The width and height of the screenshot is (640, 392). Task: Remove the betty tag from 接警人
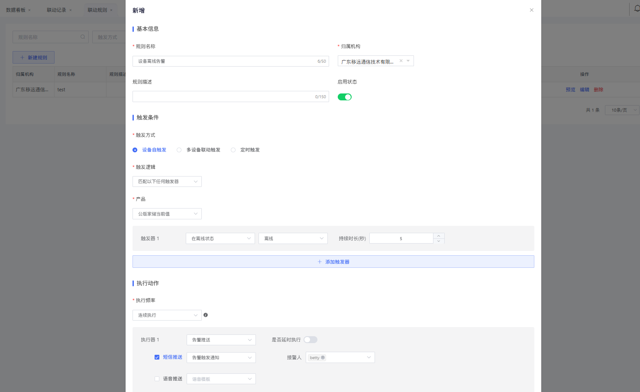click(x=323, y=357)
